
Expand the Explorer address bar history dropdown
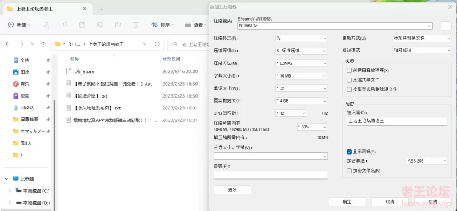coord(145,44)
